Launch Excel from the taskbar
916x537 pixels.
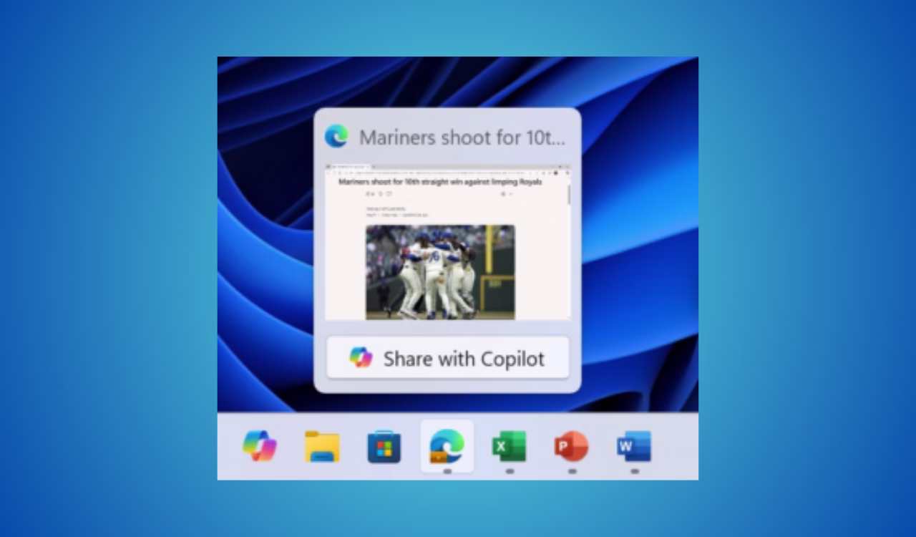[510, 447]
